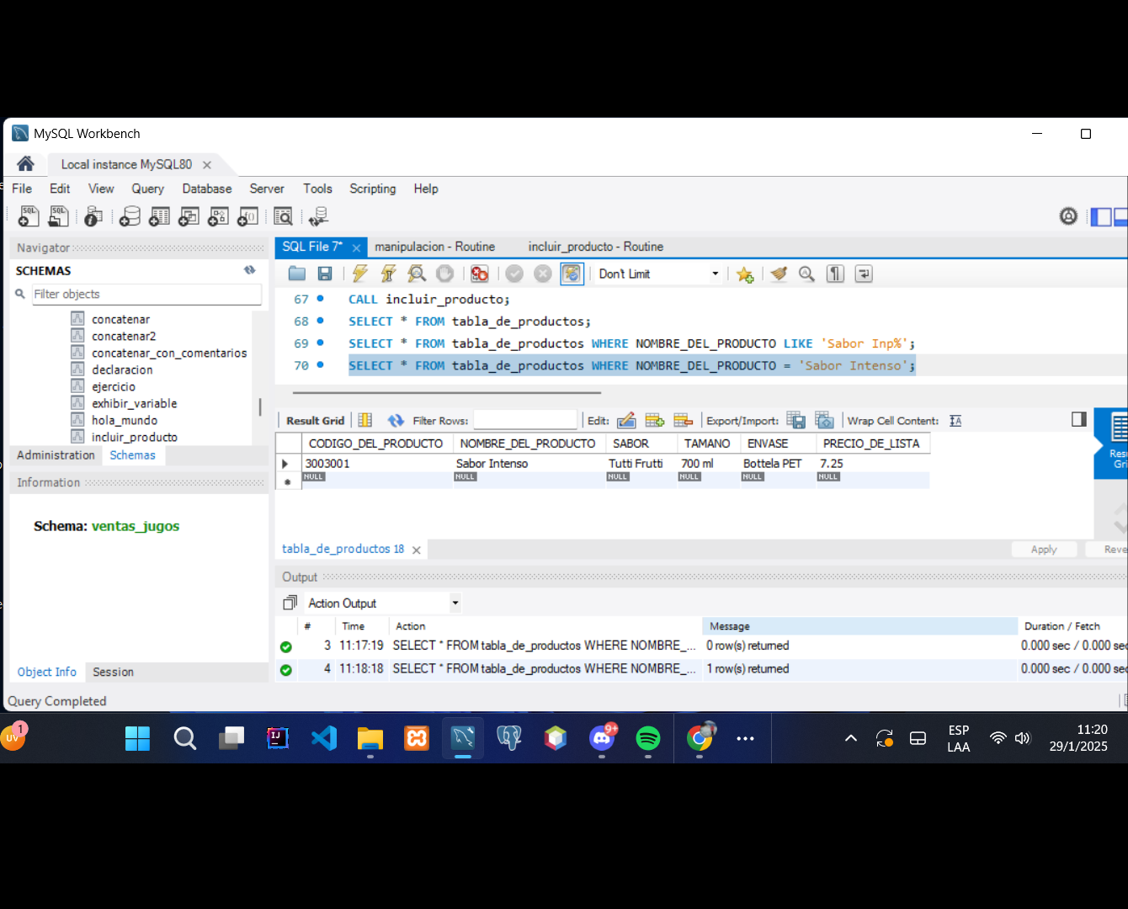Select the hola_mundo procedure in schemas tree

pyautogui.click(x=125, y=420)
